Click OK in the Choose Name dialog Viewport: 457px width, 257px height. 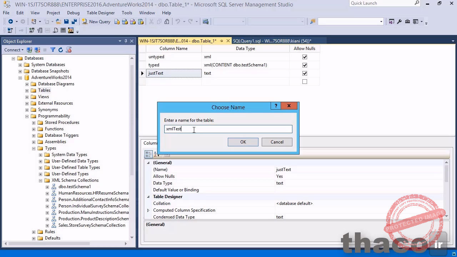243,142
